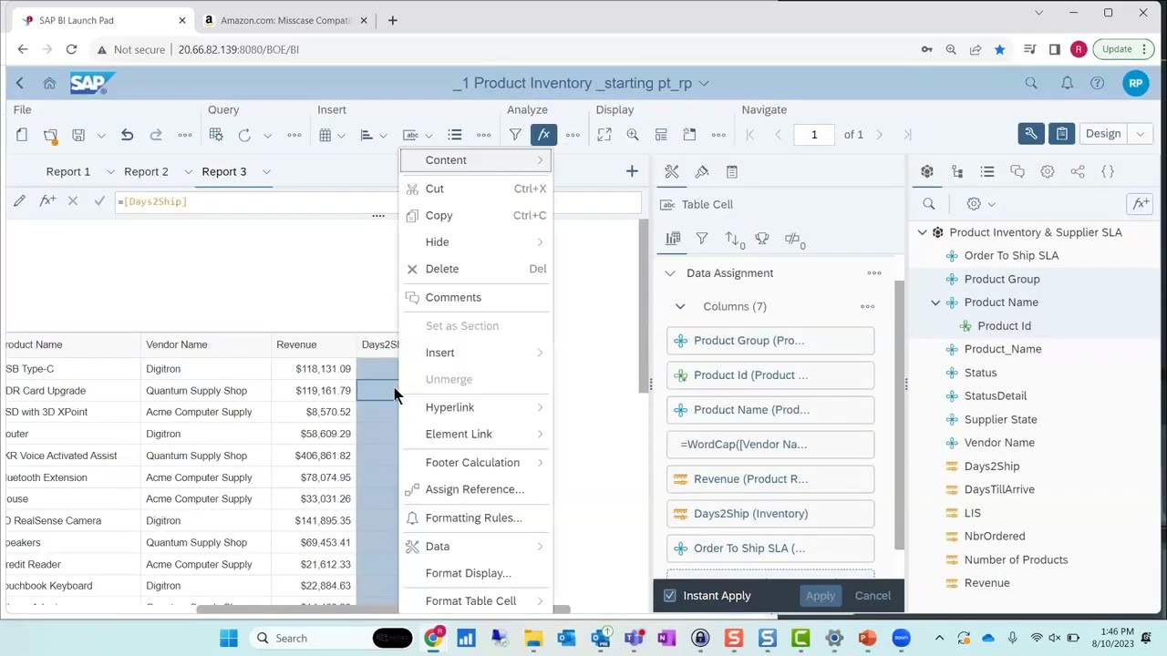Screen dimensions: 1167x656
Task: Switch to the Report 2 tab
Action: (x=146, y=171)
